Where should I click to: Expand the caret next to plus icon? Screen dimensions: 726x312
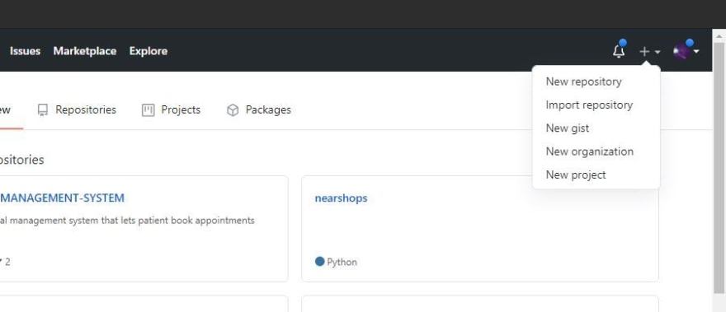[657, 52]
